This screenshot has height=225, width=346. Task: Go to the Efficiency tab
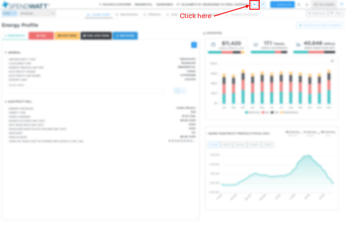[153, 14]
